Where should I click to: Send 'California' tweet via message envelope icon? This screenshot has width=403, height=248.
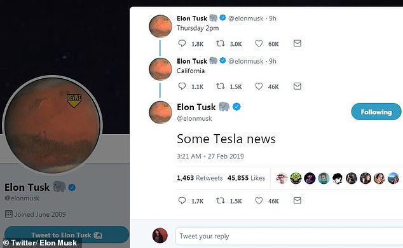click(x=297, y=86)
